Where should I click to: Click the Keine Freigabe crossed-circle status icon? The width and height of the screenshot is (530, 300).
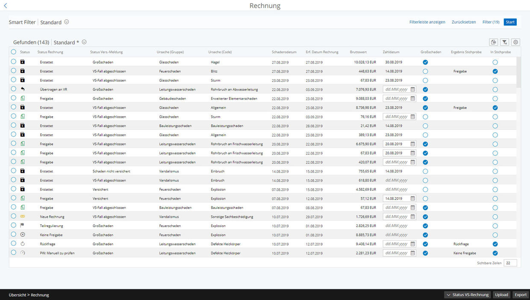(x=23, y=235)
